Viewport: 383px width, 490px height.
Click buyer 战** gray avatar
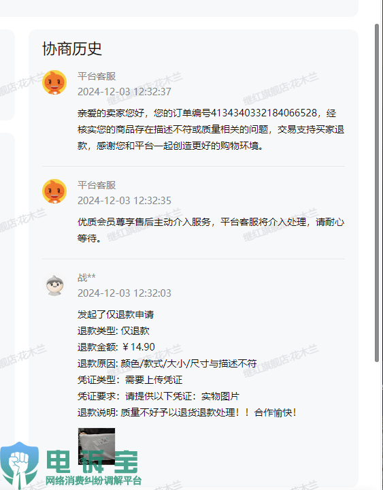coord(54,285)
